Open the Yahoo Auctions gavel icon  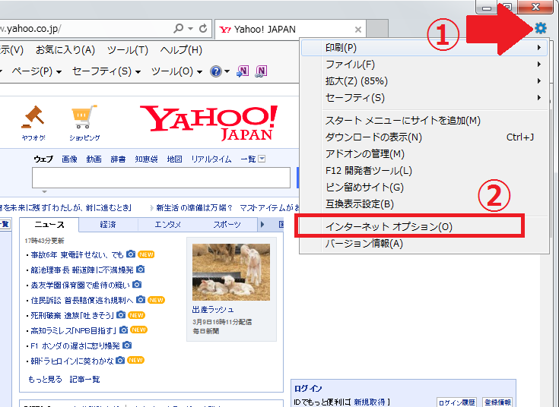[x=33, y=117]
